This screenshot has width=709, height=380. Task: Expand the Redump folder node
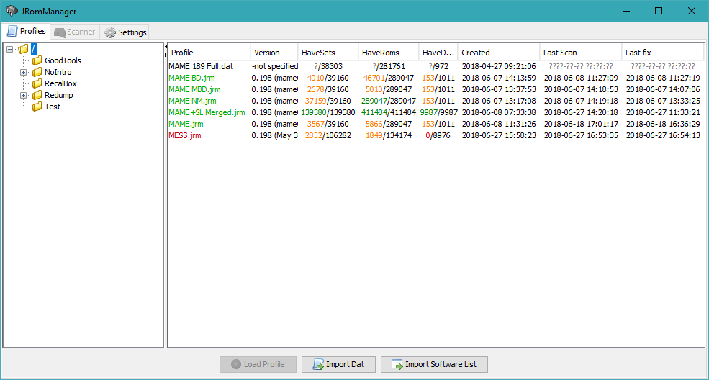24,95
